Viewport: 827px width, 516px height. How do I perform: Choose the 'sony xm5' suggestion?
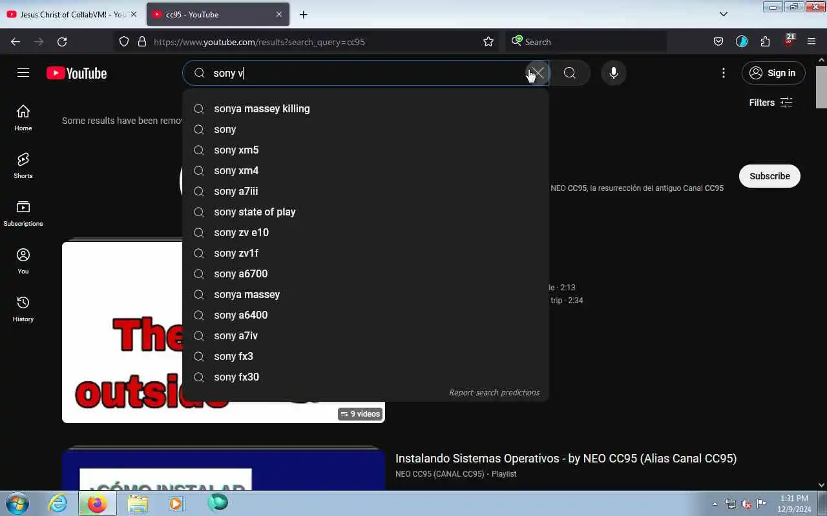[x=366, y=150]
